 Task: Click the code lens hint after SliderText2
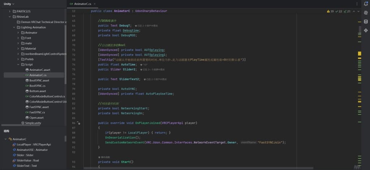pyautogui.click(x=156, y=79)
